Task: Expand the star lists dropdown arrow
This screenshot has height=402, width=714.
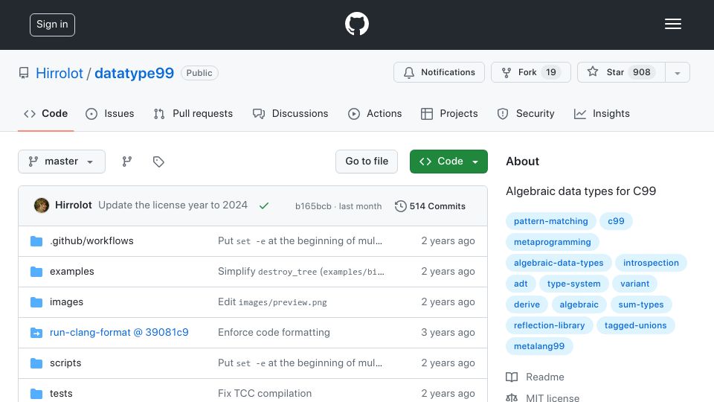Action: pos(678,73)
